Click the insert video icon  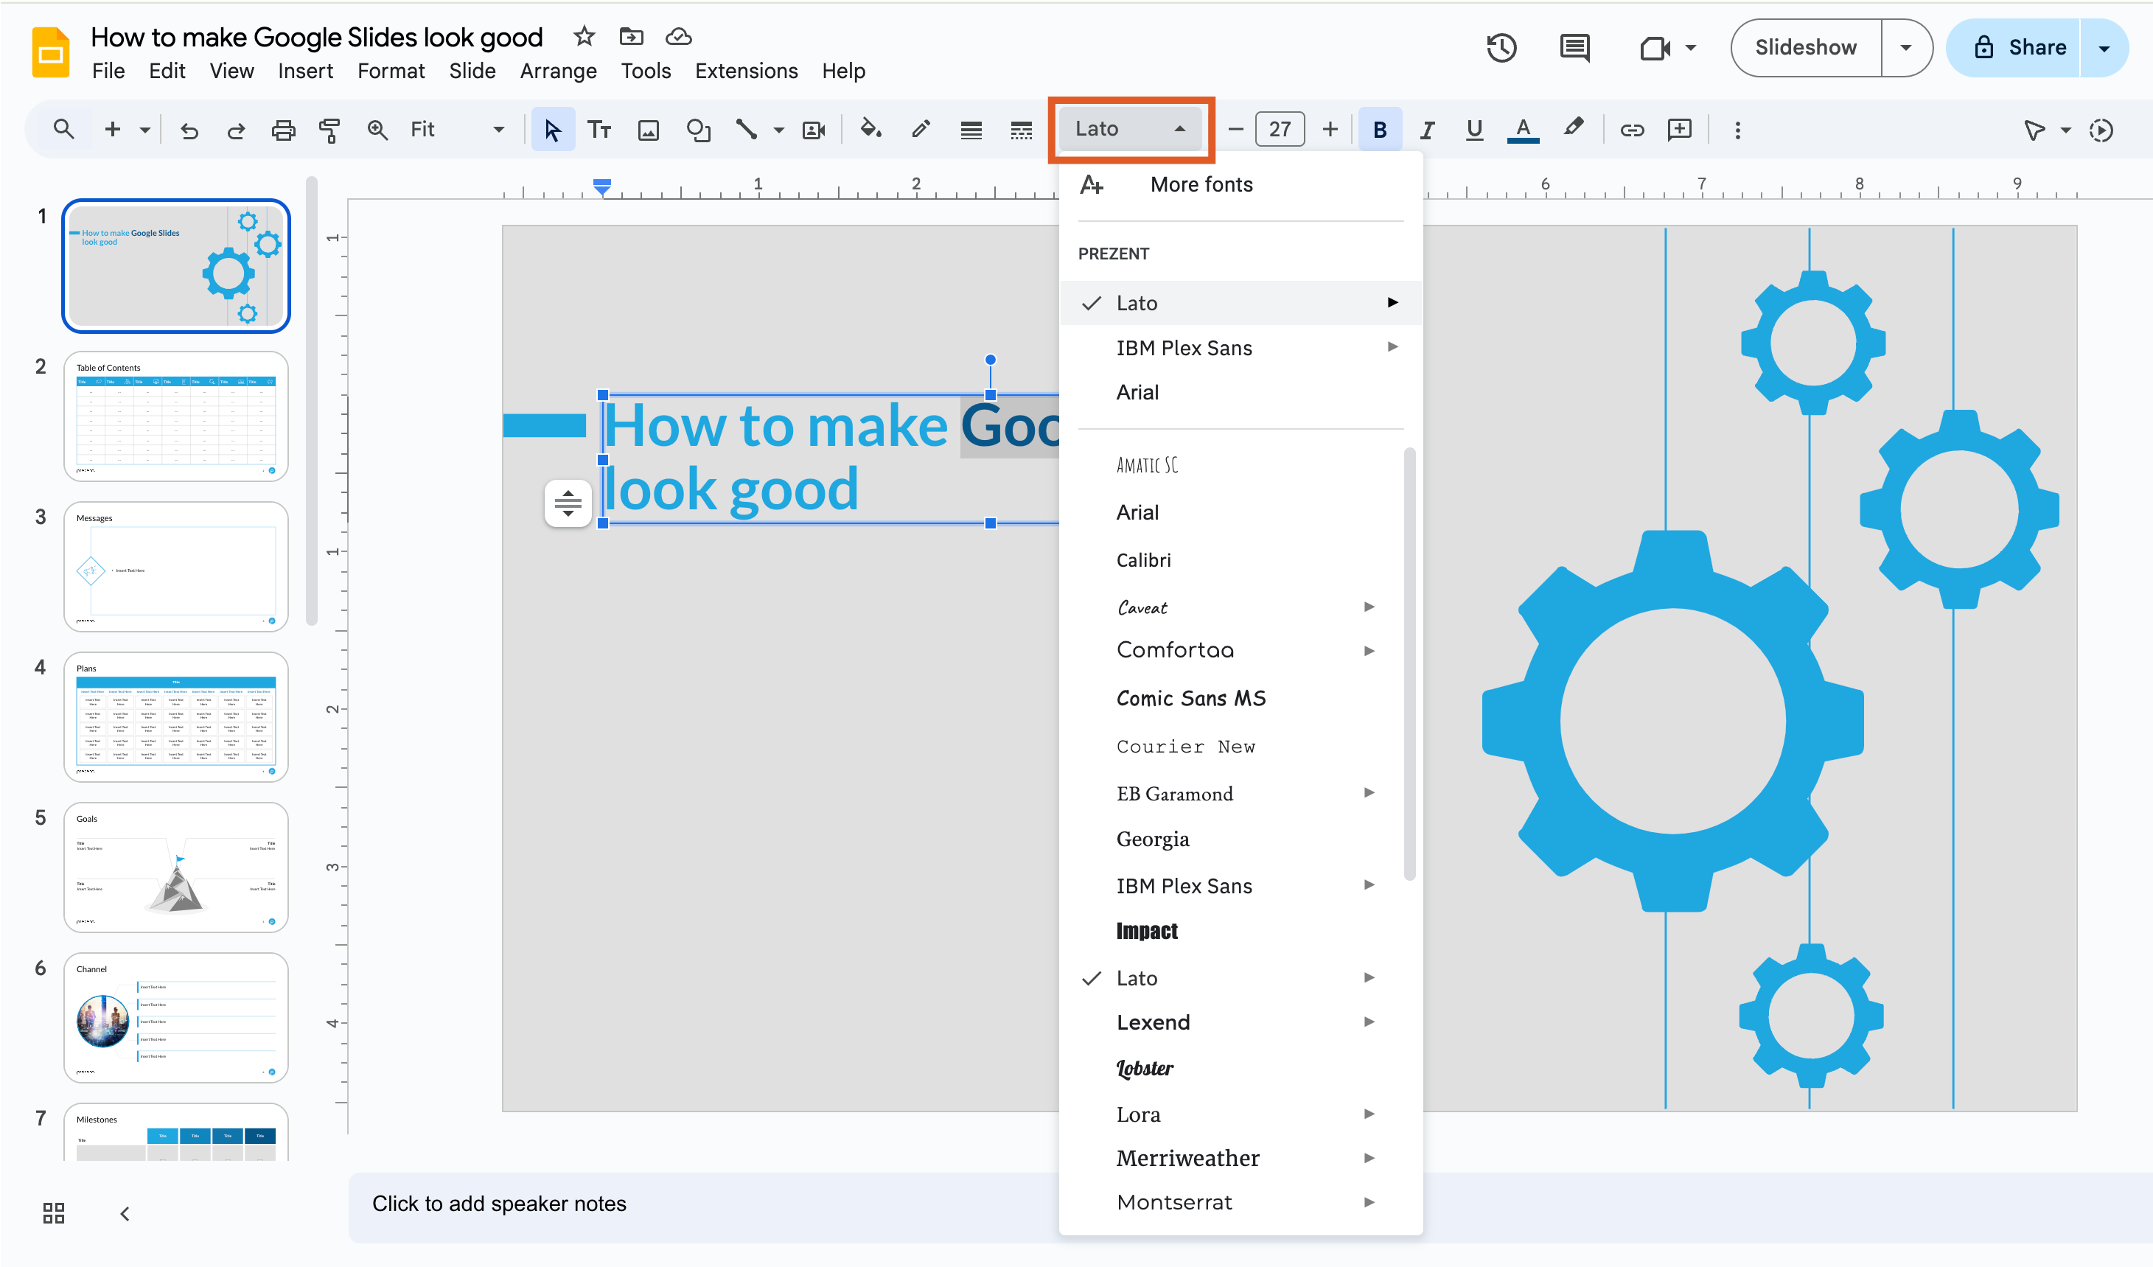813,130
